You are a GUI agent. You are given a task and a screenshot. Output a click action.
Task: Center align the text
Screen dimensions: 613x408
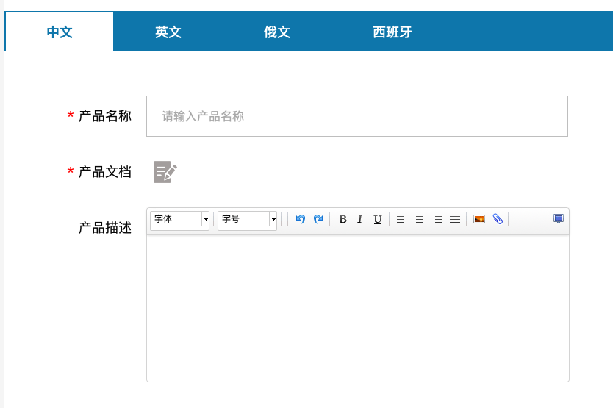point(419,219)
